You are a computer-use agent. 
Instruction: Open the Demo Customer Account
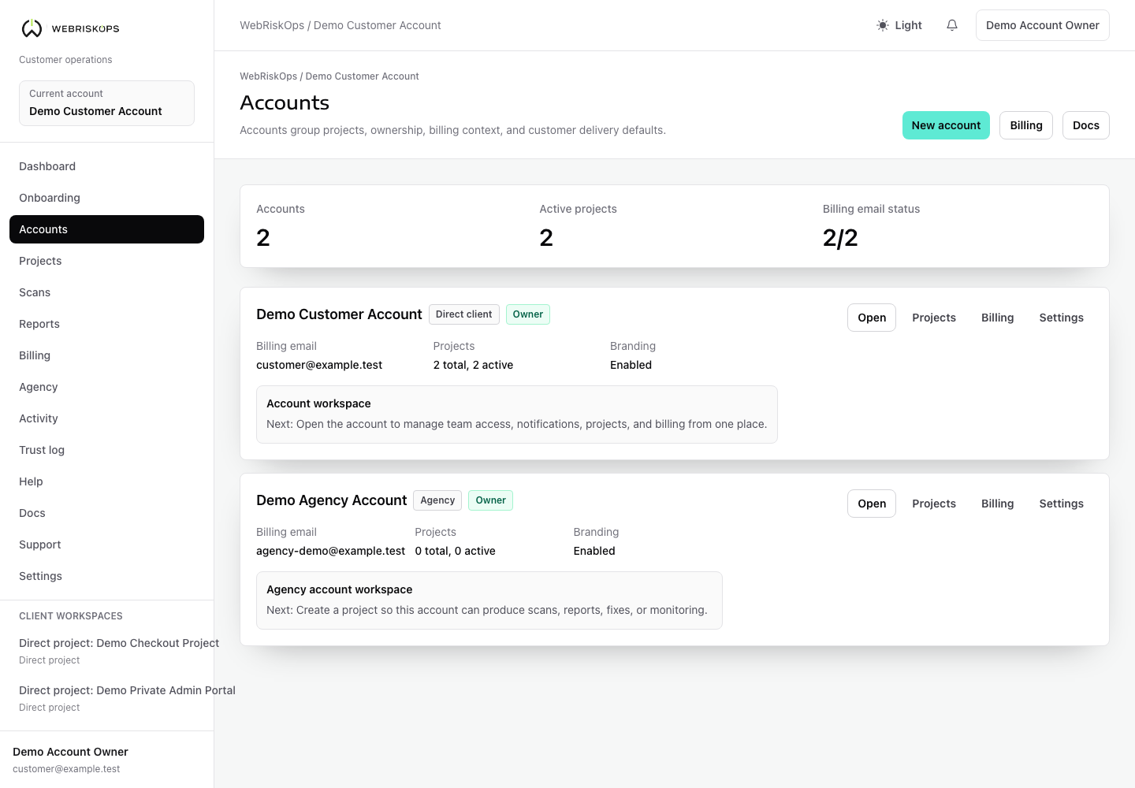point(872,318)
